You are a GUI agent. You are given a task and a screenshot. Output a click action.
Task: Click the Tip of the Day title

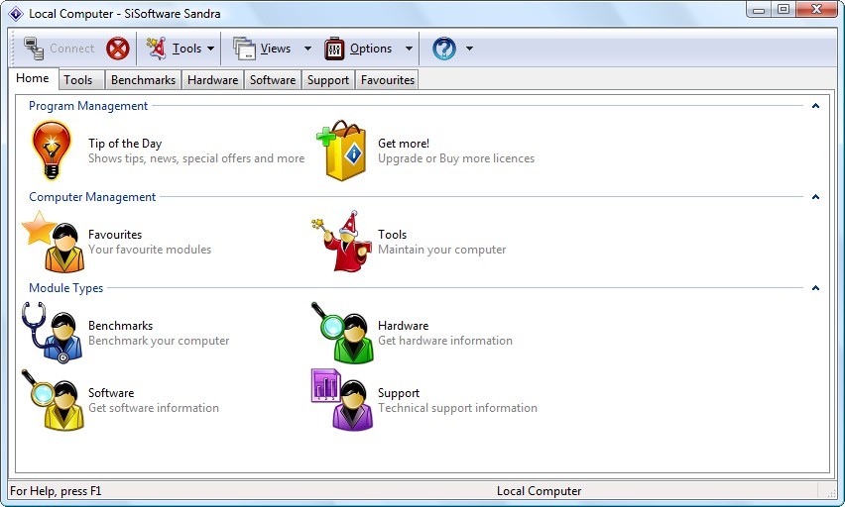click(125, 144)
